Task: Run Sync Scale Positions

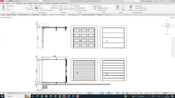Action: point(141,10)
